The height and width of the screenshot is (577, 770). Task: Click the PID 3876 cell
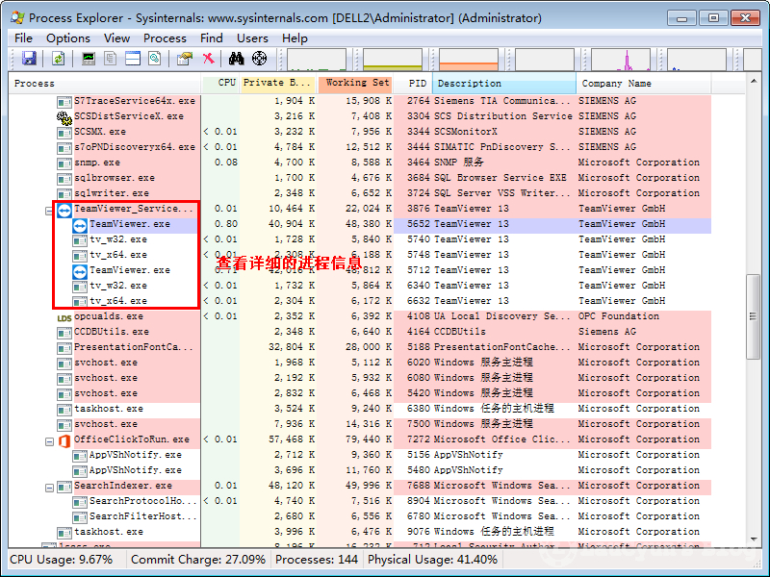(418, 209)
